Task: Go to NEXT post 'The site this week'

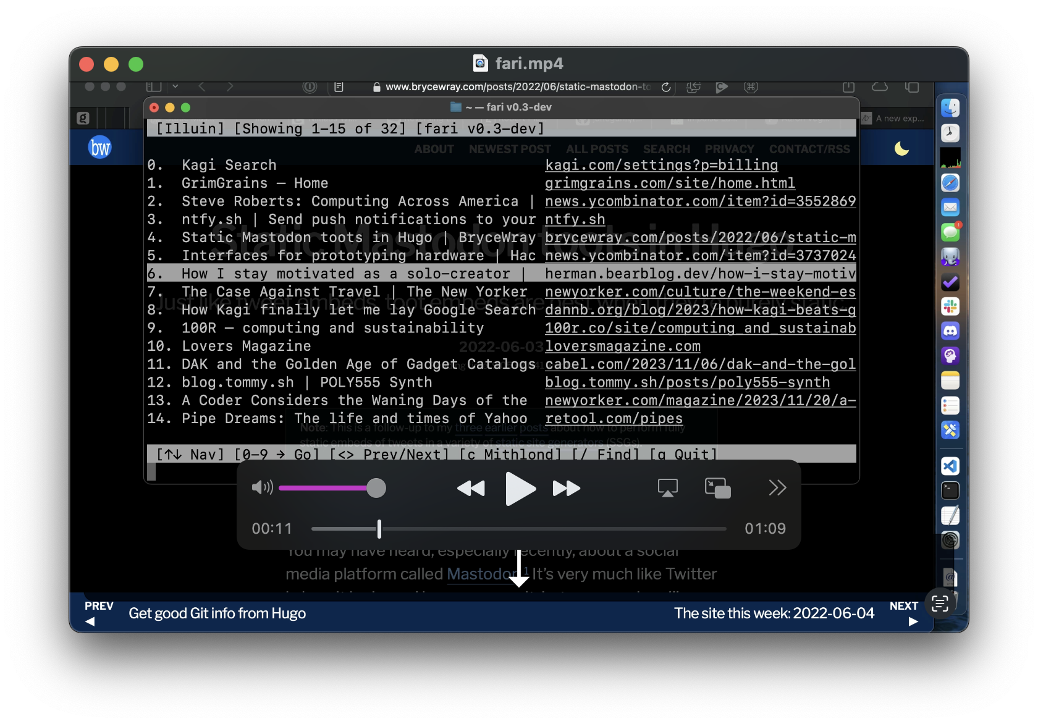Action: 796,613
